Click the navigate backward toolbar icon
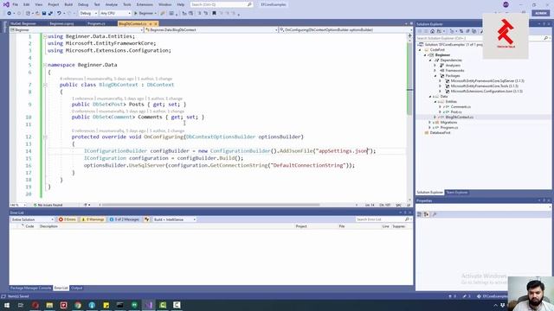Image resolution: width=554 pixels, height=311 pixels. 9,14
